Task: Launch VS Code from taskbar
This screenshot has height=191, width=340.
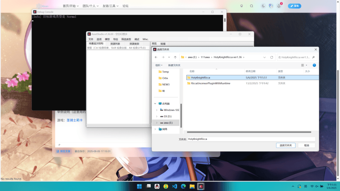Action: pos(175,186)
